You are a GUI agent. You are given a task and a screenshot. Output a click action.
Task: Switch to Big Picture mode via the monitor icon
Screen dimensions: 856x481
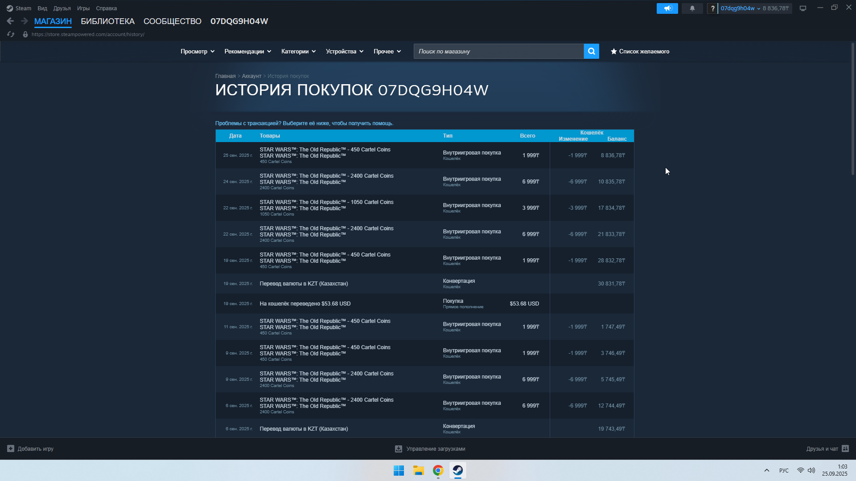click(x=803, y=8)
